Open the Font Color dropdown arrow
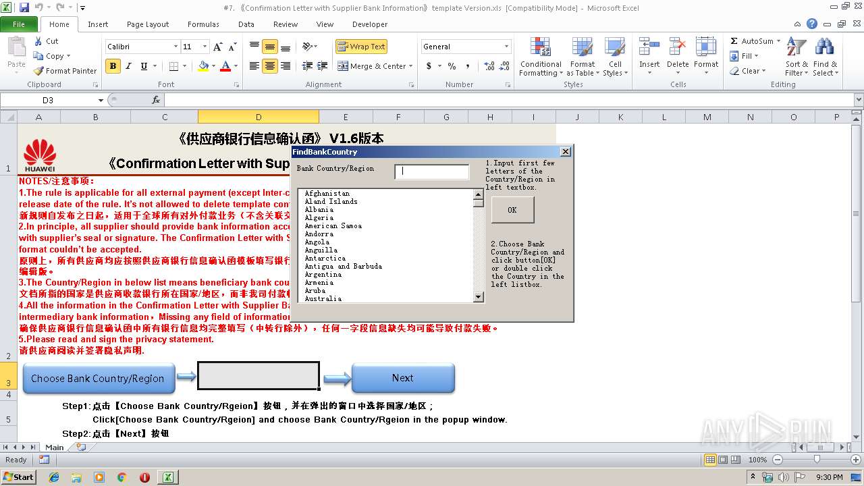864x486 pixels. 236,66
